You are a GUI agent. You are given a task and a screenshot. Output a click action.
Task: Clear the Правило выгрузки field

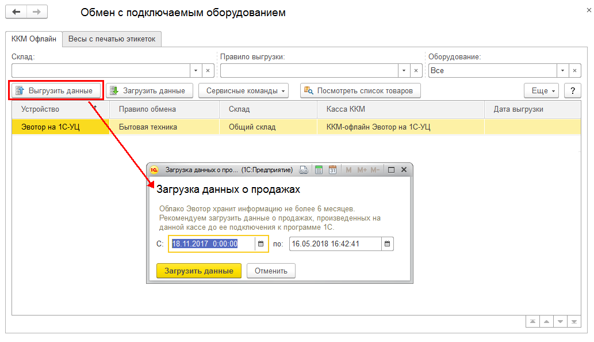(416, 70)
